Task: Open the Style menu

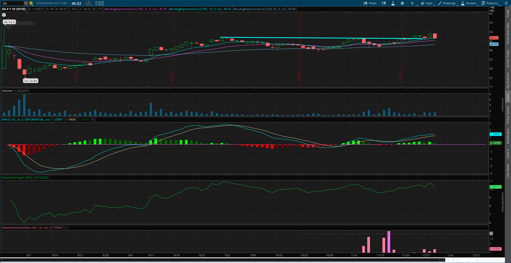Action: pos(427,3)
